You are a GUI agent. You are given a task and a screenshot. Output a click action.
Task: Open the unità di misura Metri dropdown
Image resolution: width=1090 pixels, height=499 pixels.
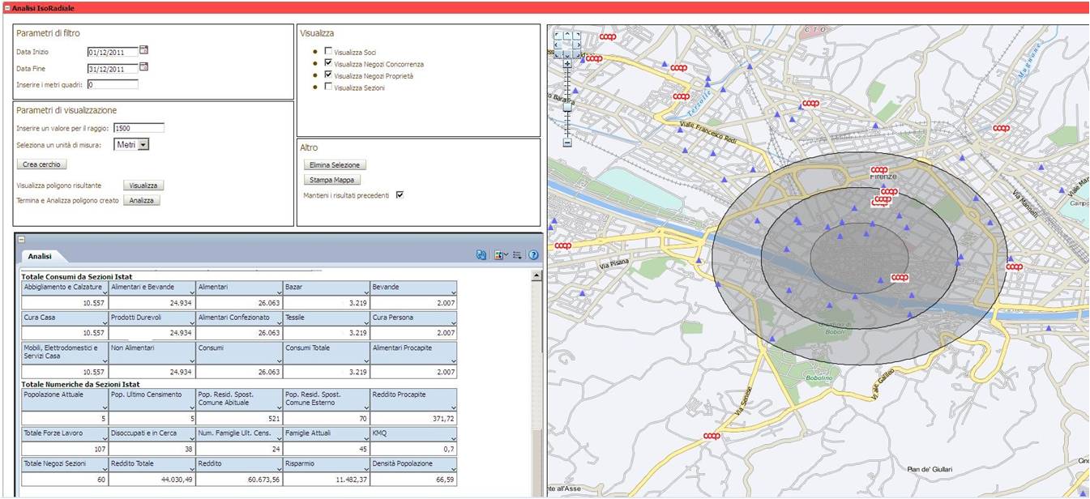143,144
